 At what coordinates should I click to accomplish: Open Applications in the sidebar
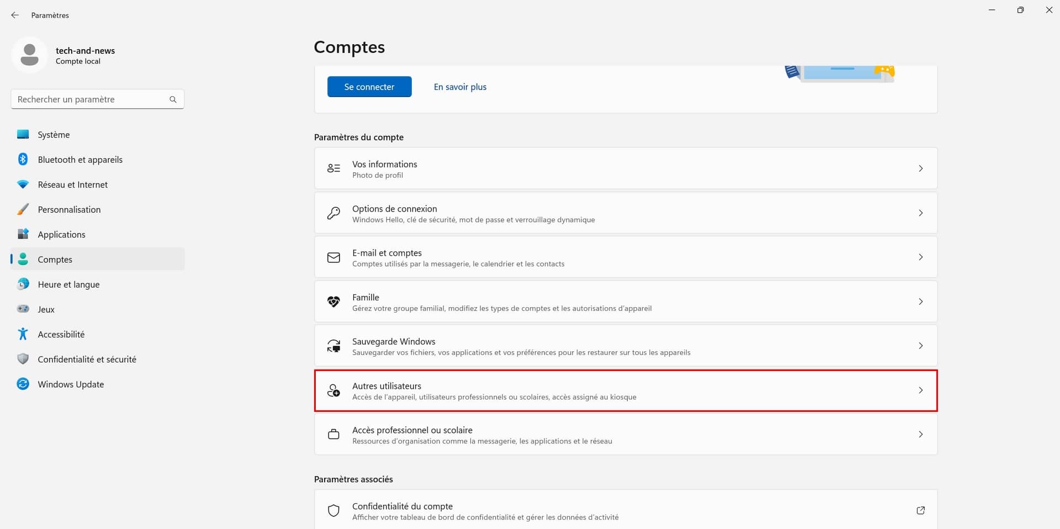[61, 235]
